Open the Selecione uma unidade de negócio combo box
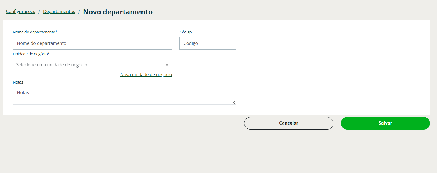 coord(89,65)
